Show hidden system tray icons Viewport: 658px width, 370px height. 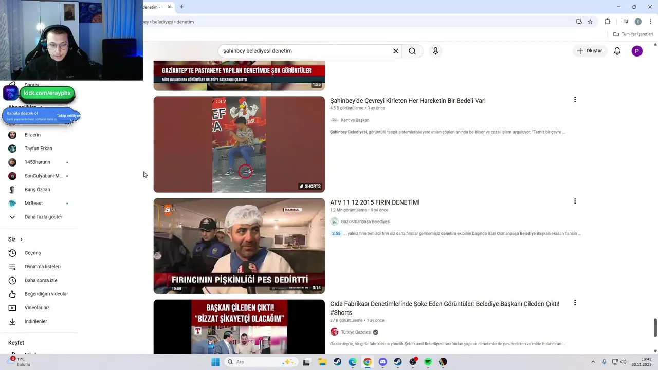(593, 362)
